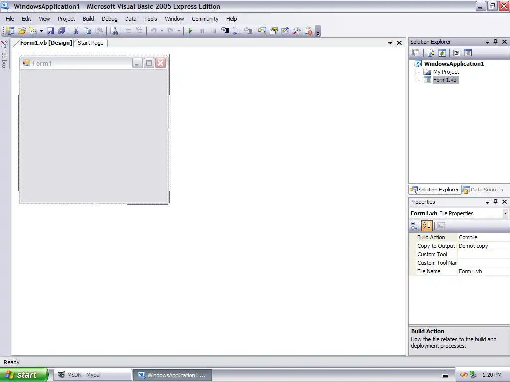Open the active documents list dropdown arrow
The width and height of the screenshot is (510, 382).
pyautogui.click(x=390, y=43)
